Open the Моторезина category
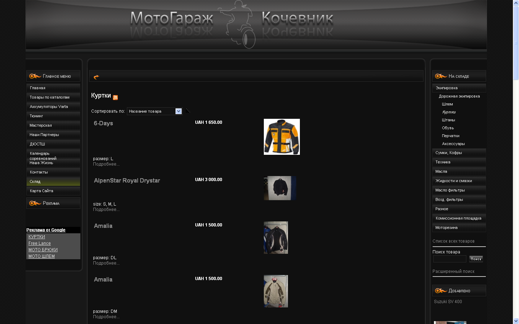This screenshot has width=519, height=324. coord(459,228)
